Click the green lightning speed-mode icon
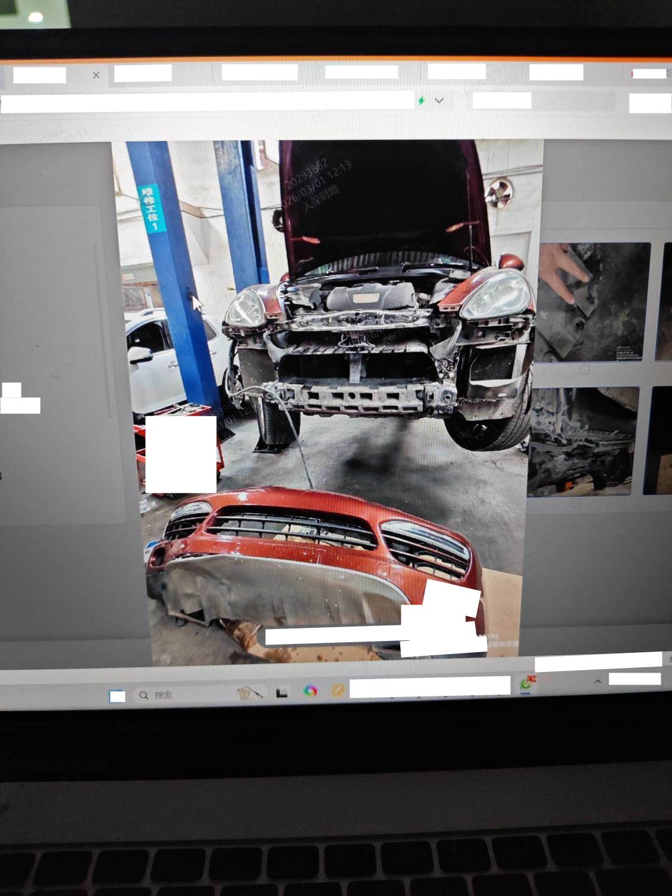This screenshot has width=672, height=896. [x=421, y=101]
